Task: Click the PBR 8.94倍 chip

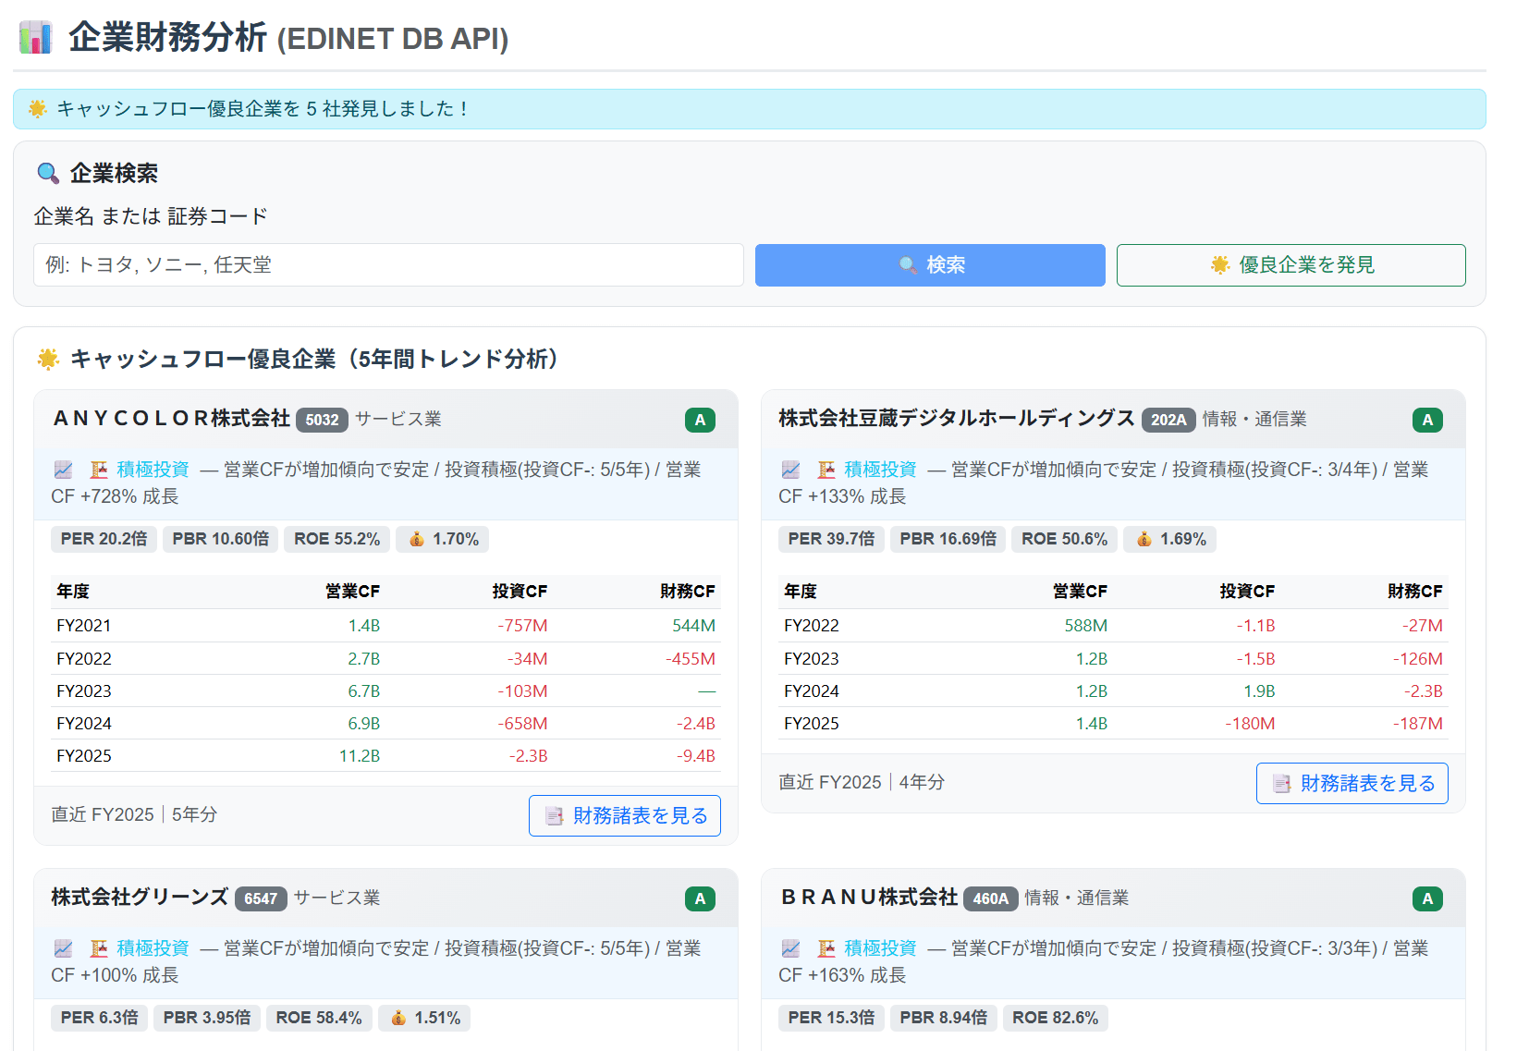Action: click(x=944, y=1018)
